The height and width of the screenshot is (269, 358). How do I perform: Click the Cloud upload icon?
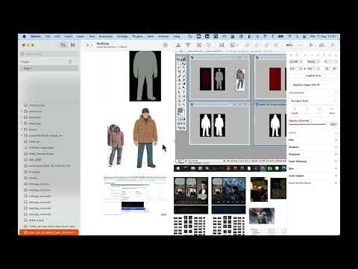pyautogui.click(x=321, y=45)
